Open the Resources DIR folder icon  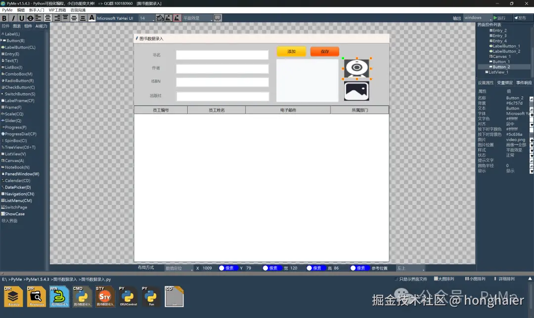pyautogui.click(x=37, y=297)
